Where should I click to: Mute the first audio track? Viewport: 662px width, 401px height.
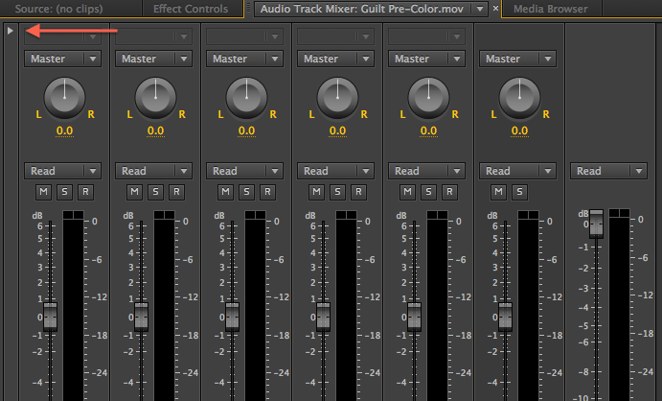coord(39,192)
